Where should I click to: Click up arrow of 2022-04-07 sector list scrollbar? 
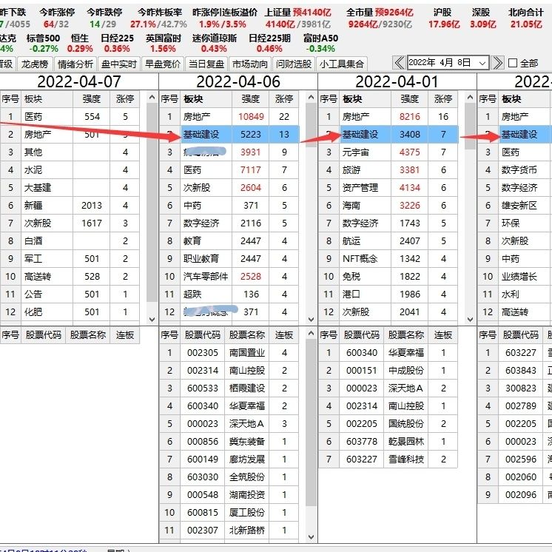152,97
